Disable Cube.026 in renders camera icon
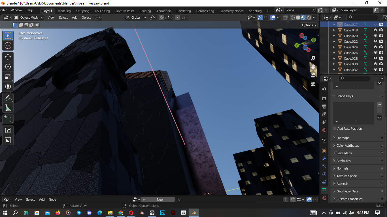This screenshot has width=387, height=217. [x=381, y=53]
